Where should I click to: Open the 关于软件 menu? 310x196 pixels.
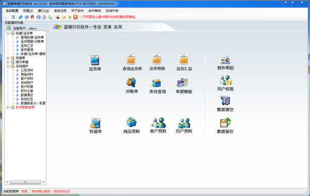coord(78,11)
